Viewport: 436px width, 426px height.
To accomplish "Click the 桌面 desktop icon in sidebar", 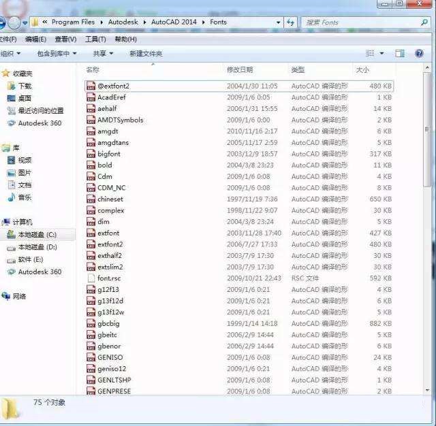I will point(12,98).
